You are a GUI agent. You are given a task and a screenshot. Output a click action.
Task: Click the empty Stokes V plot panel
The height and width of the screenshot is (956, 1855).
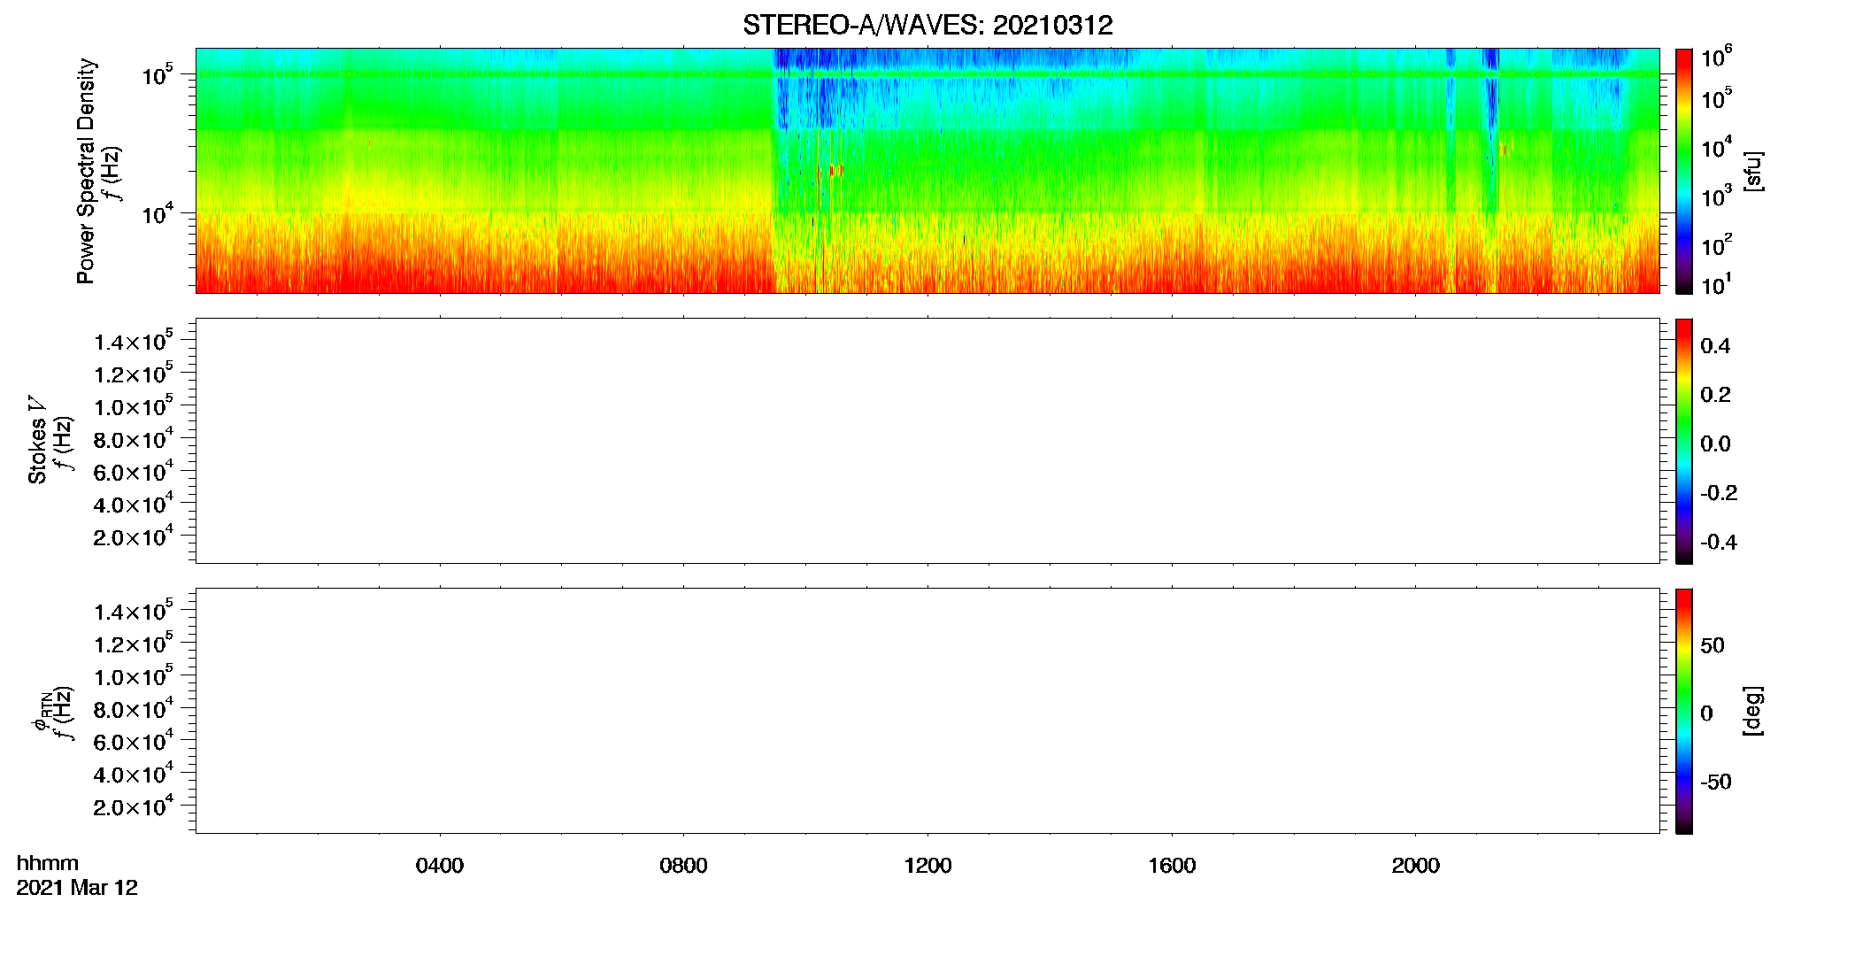coord(927,441)
